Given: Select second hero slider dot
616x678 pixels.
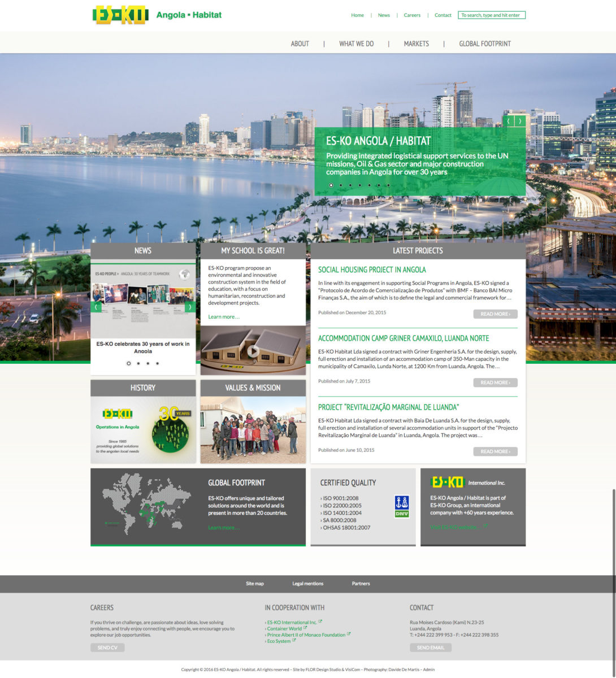Looking at the screenshot, I should 341,185.
